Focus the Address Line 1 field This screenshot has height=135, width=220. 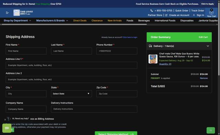(x=71, y=65)
